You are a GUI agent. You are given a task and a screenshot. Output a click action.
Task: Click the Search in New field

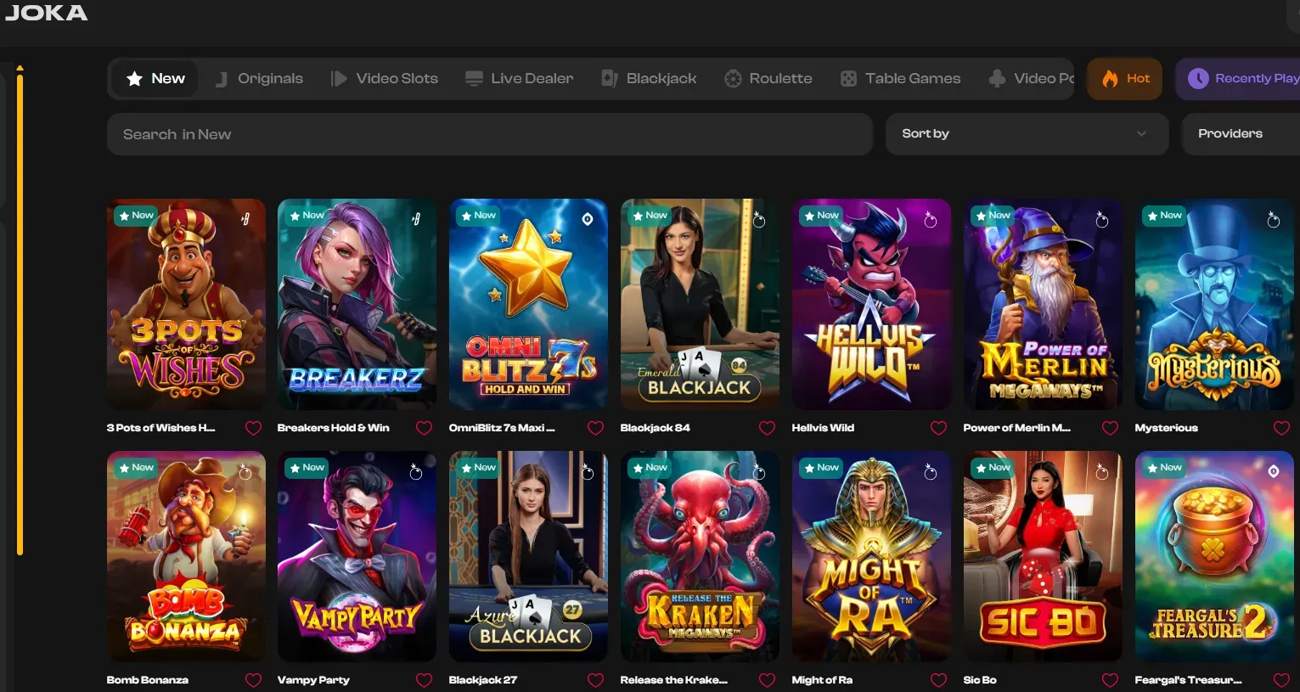tap(491, 133)
